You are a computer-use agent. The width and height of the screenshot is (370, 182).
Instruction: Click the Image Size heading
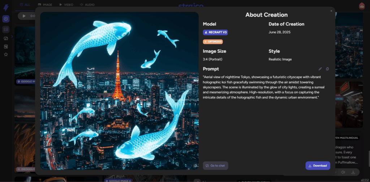click(215, 51)
